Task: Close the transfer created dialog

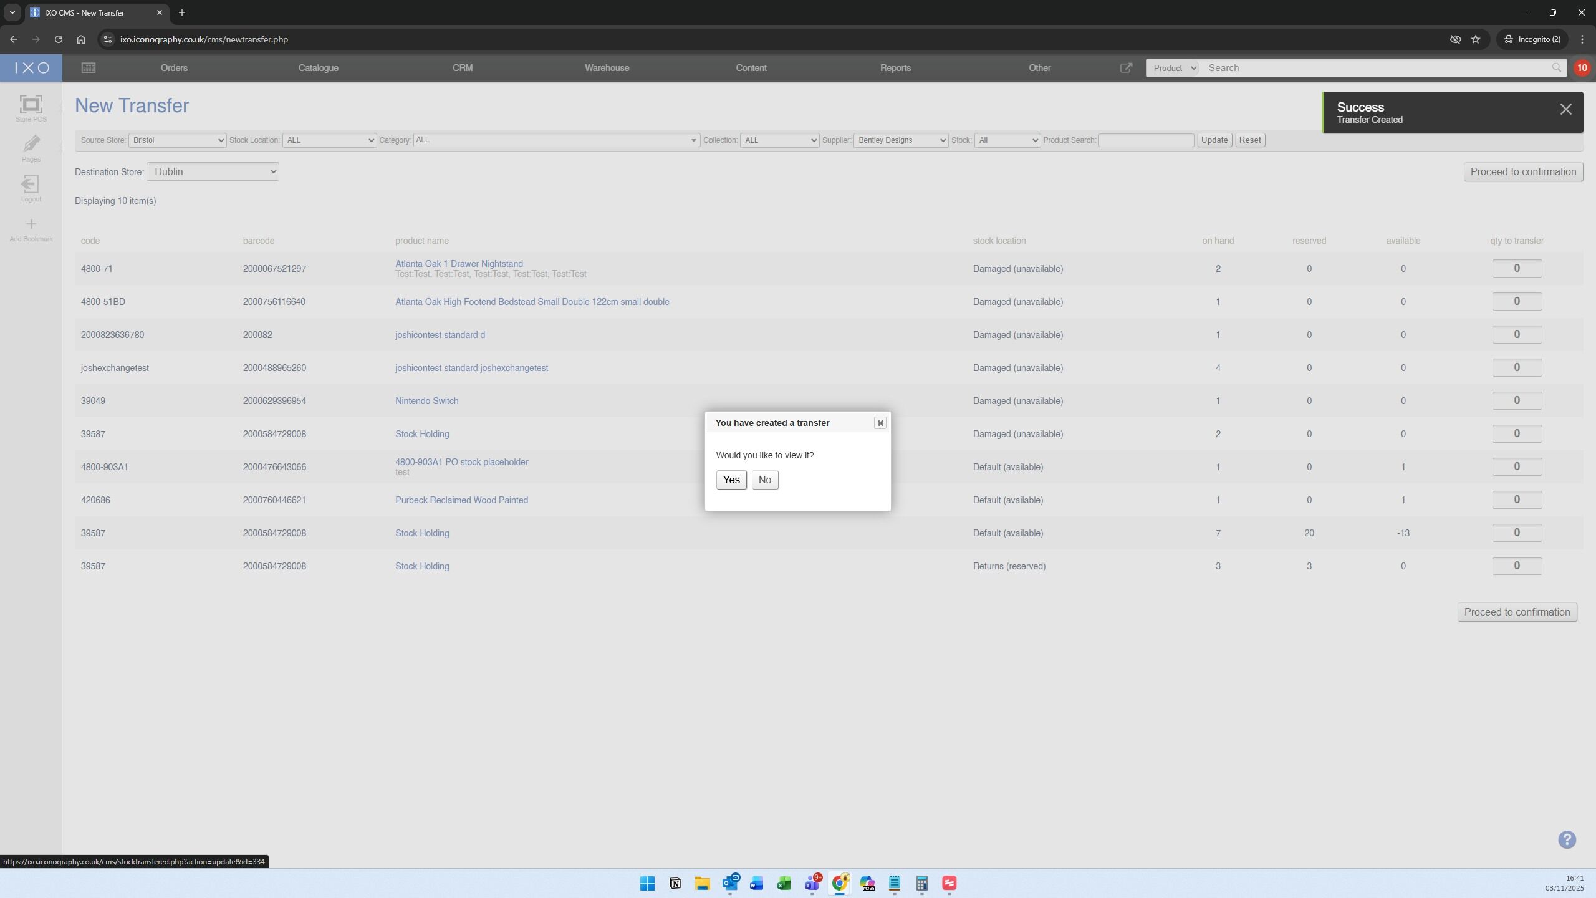Action: pos(880,423)
